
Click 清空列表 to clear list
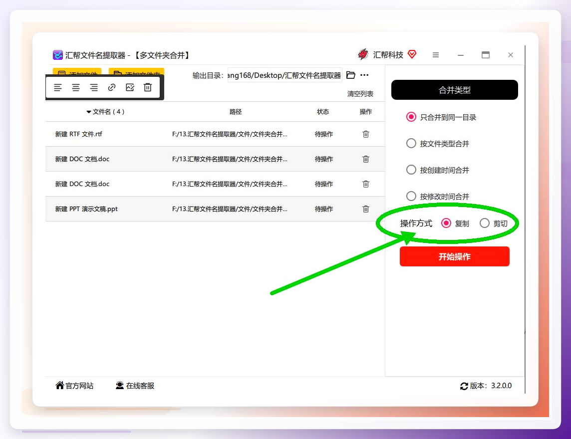coord(360,94)
